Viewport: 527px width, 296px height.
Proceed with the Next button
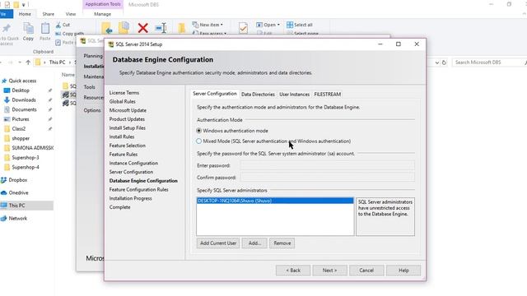coord(329,271)
